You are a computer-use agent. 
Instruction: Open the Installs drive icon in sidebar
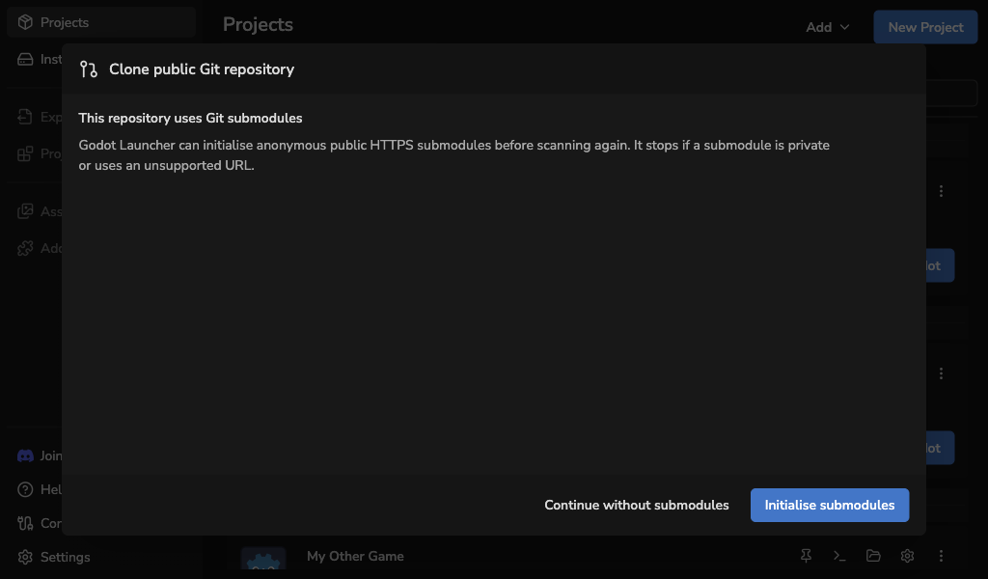(x=25, y=59)
